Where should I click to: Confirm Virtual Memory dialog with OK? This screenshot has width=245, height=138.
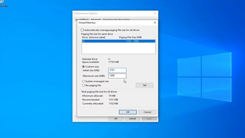tap(127, 112)
